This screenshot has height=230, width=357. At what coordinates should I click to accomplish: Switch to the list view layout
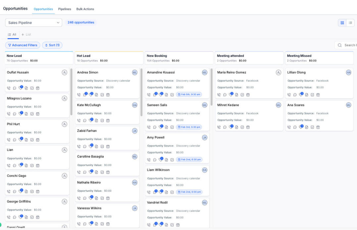point(350,23)
